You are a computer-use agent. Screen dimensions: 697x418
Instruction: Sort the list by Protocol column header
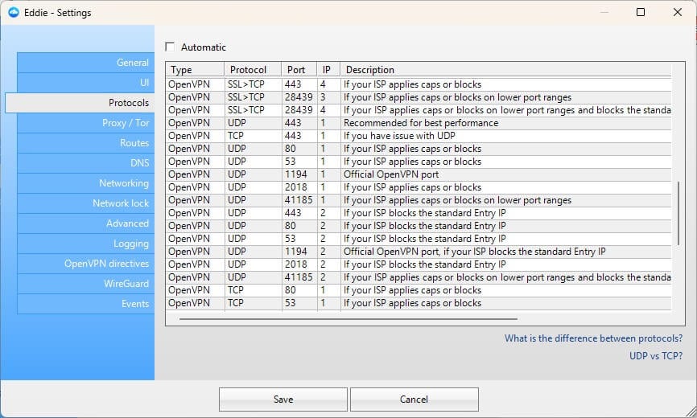coord(252,70)
